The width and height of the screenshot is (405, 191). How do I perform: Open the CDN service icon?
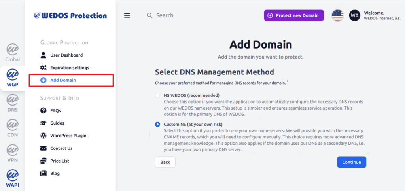click(x=12, y=128)
